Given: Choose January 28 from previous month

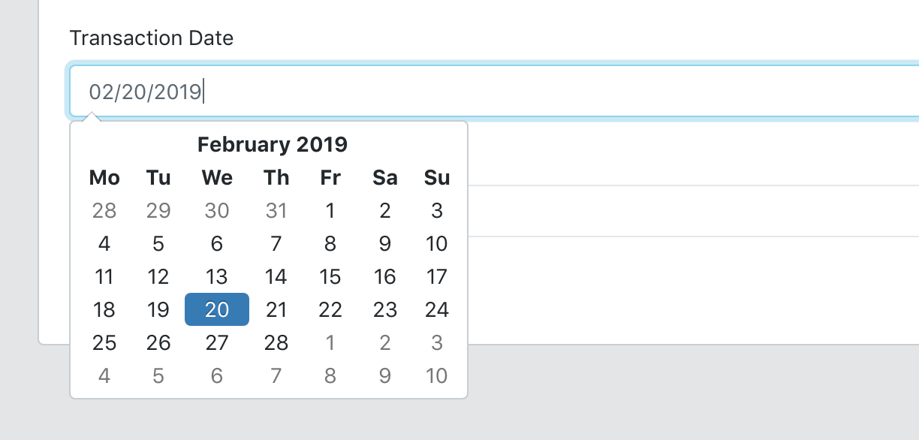Looking at the screenshot, I should pos(104,210).
